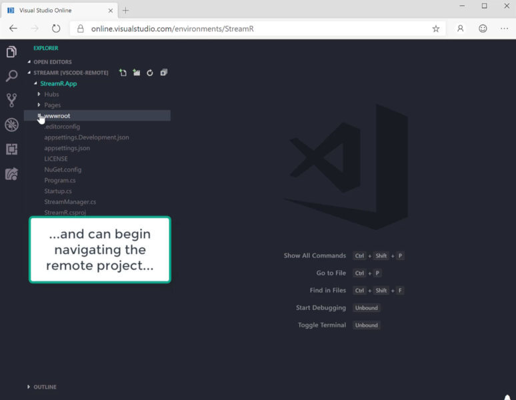The image size is (516, 400).
Task: Select the Visual Studio Online tab
Action: point(59,11)
